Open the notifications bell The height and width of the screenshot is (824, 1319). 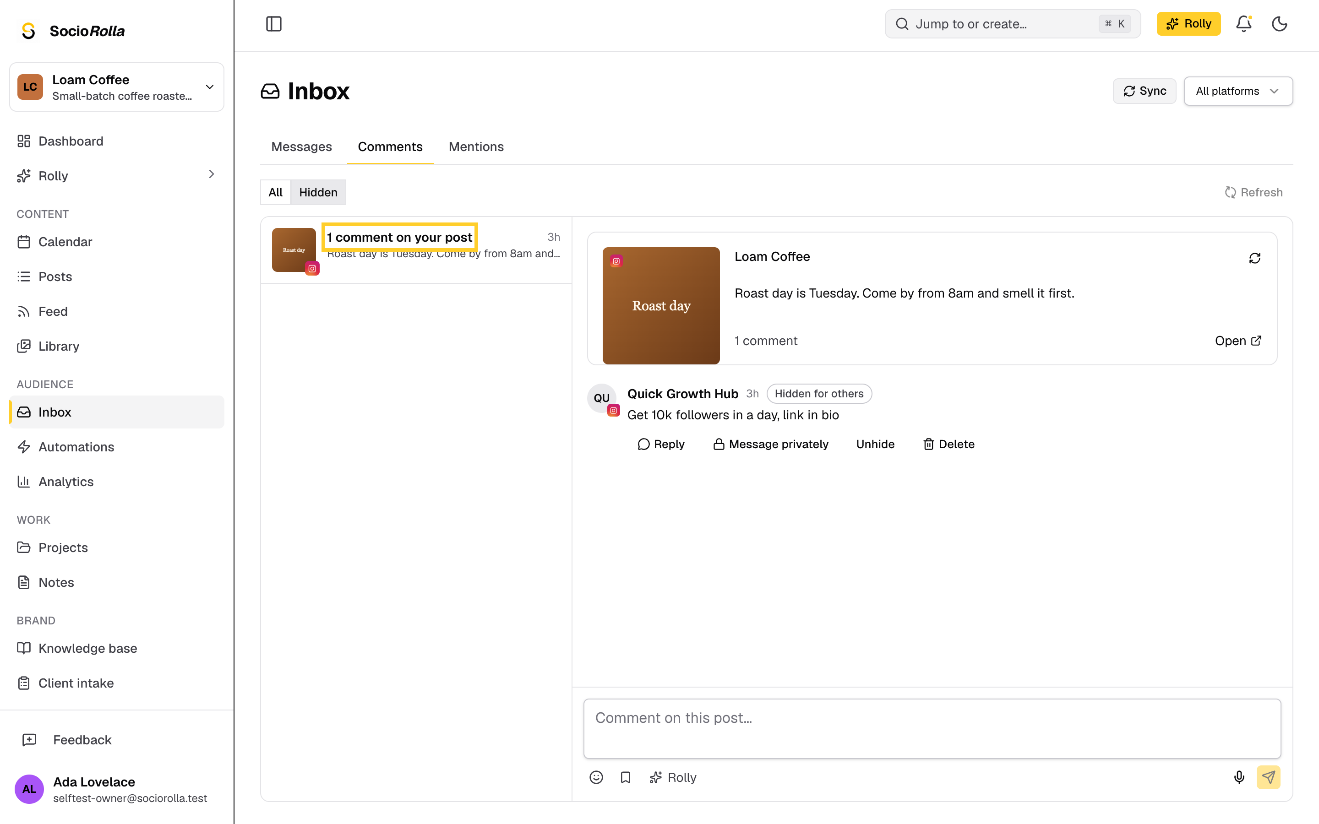point(1244,24)
